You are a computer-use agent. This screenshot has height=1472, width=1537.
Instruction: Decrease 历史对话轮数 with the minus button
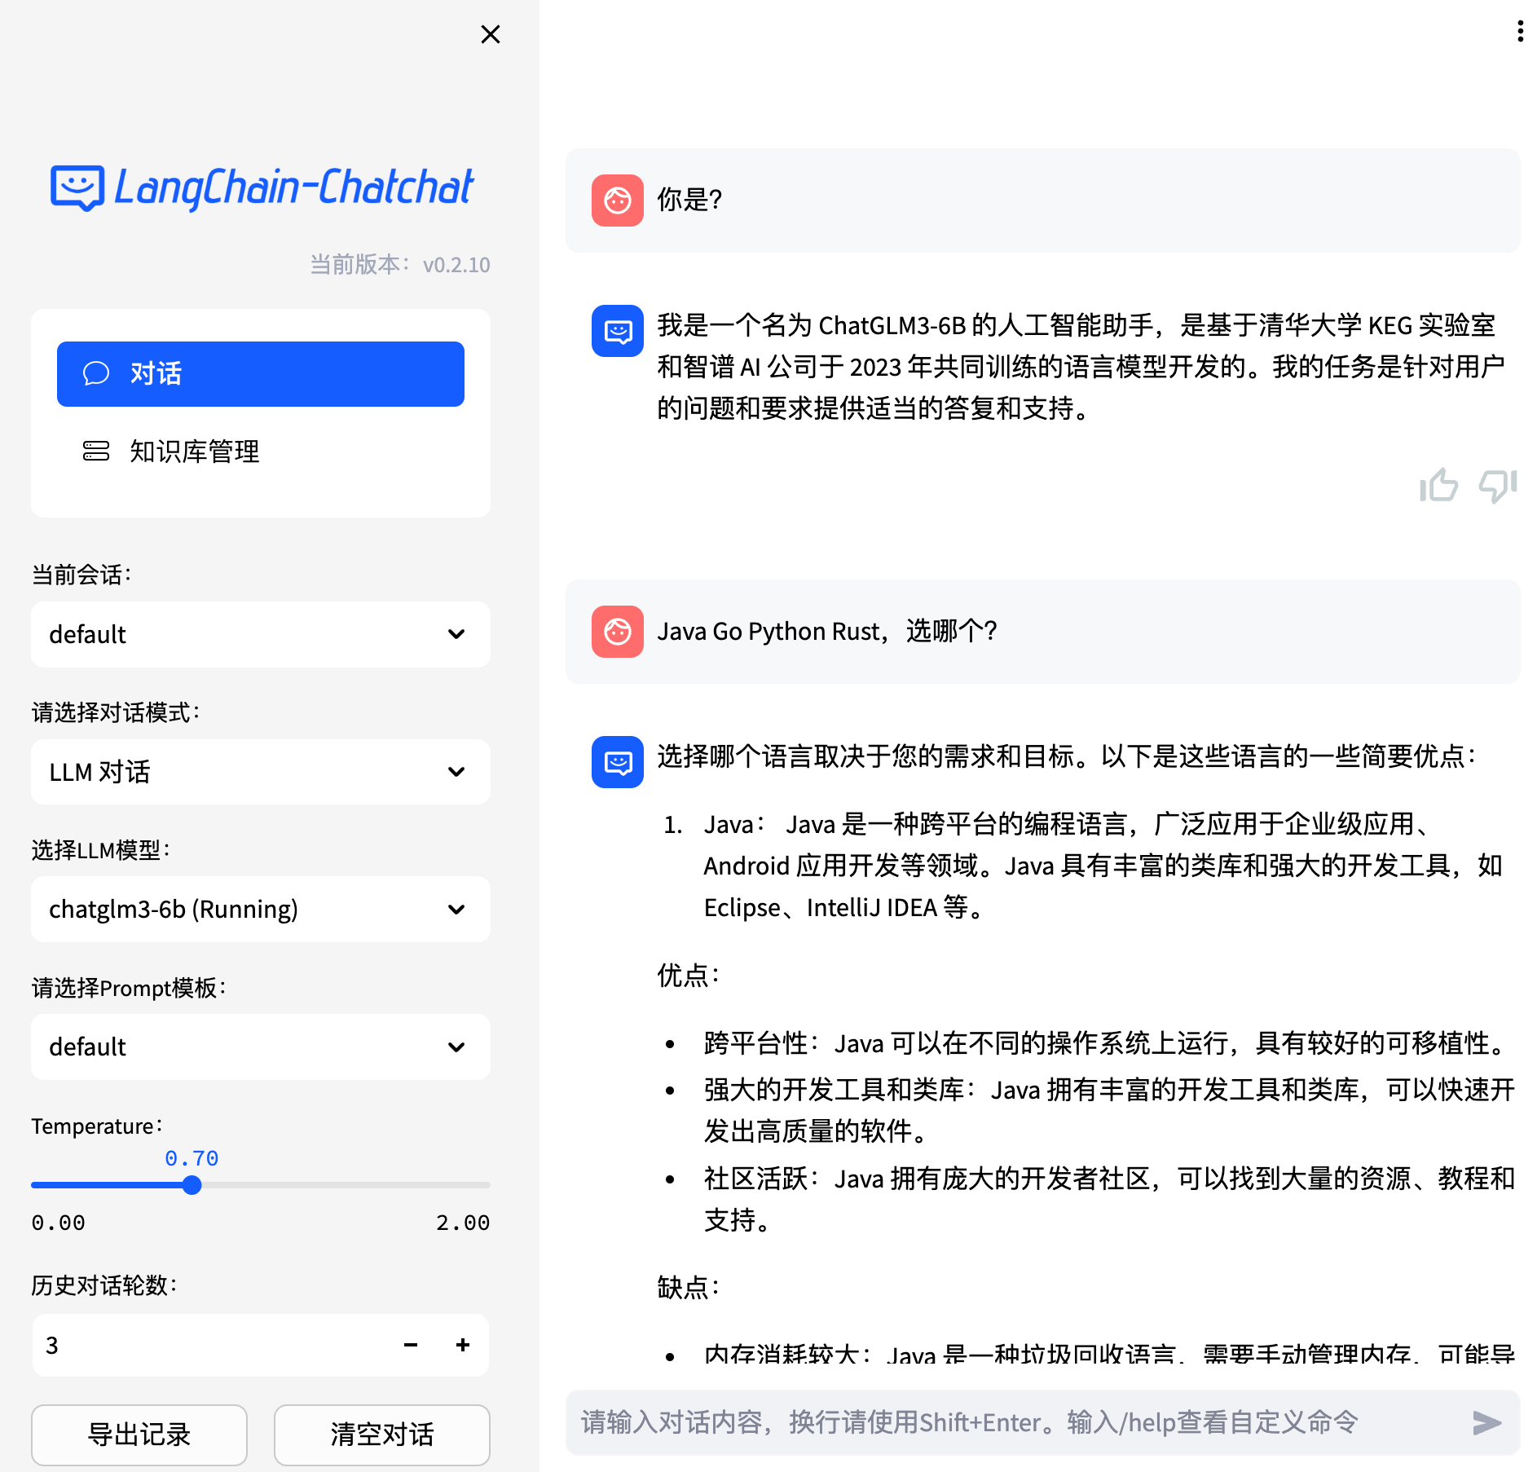coord(411,1345)
